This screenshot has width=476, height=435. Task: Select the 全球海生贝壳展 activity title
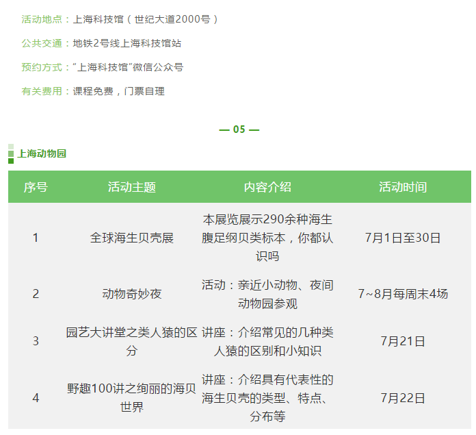[132, 238]
